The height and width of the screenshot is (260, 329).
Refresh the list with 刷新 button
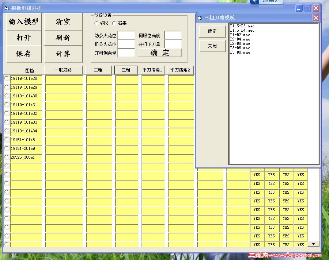point(63,38)
